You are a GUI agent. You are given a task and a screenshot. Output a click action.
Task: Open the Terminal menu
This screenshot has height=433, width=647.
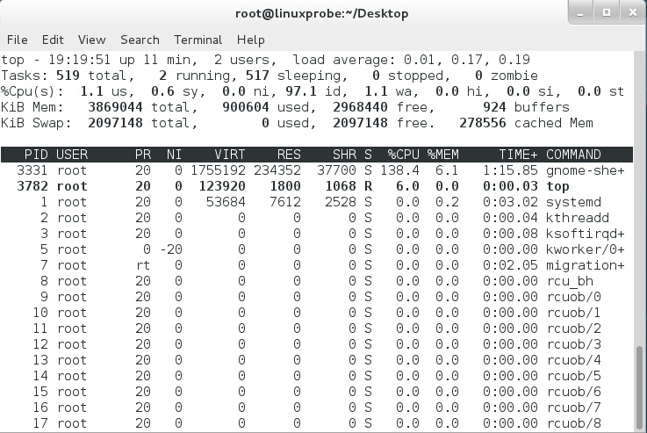(198, 40)
